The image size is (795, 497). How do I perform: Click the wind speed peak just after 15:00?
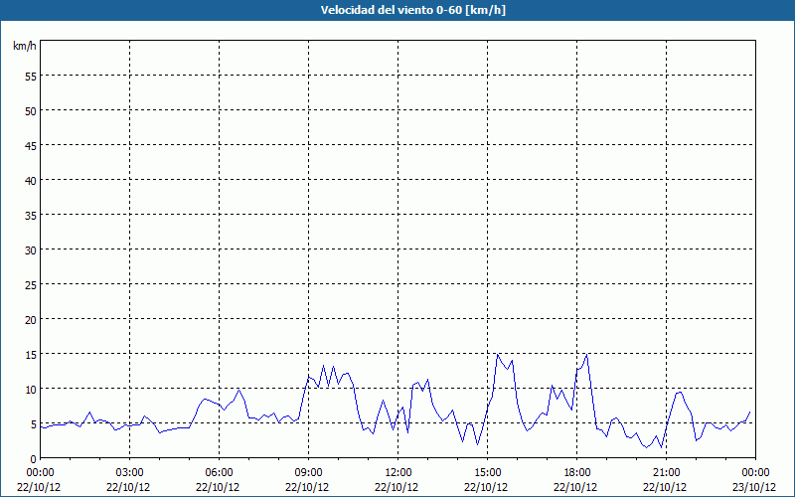tap(498, 354)
